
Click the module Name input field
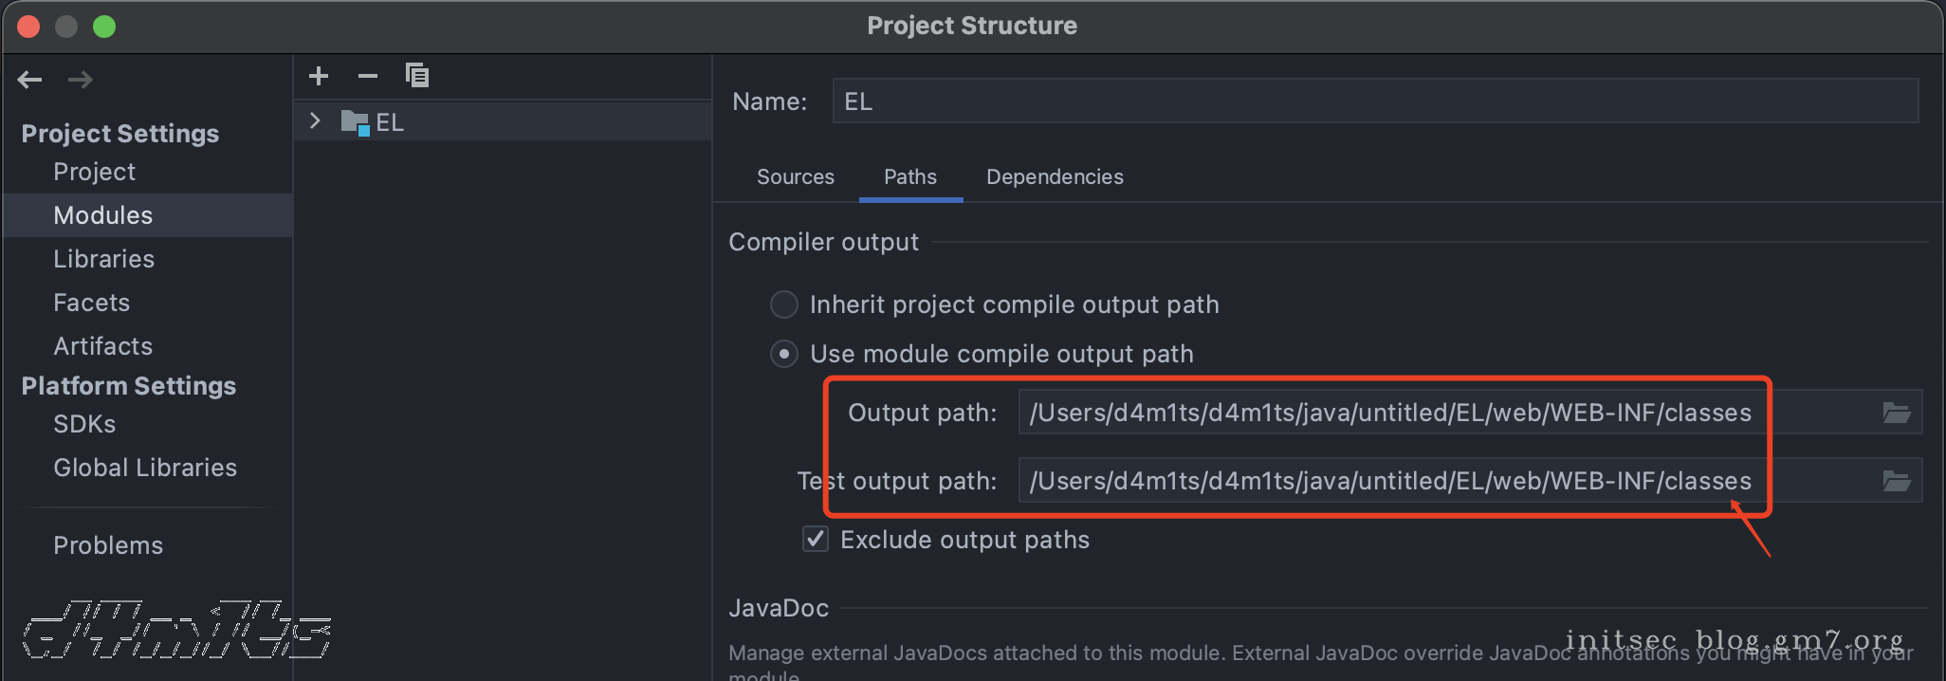pos(1375,101)
